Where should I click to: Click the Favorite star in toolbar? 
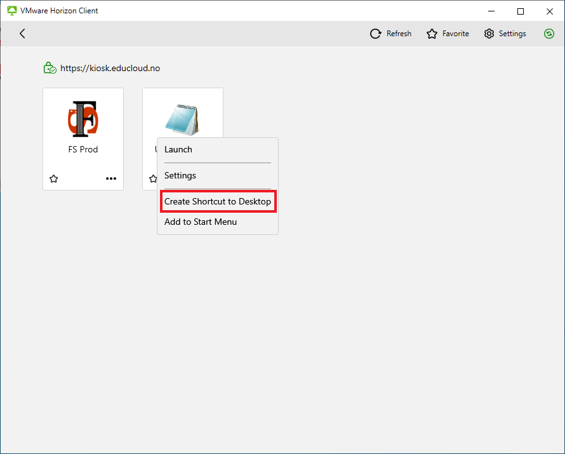432,34
